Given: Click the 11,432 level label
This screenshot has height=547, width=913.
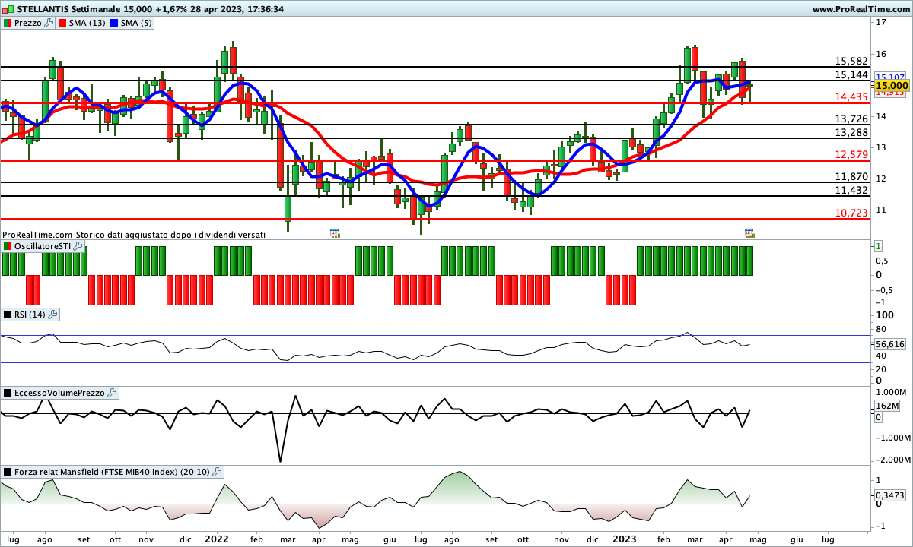Looking at the screenshot, I should click(x=851, y=190).
